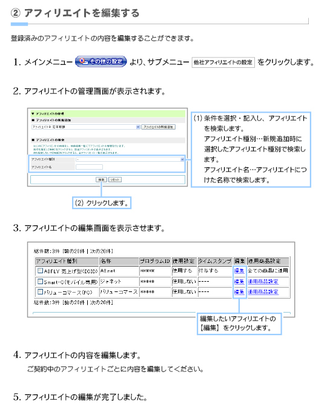The width and height of the screenshot is (330, 415).
Task: Click the ジャネット name cell
Action: [x=119, y=281]
